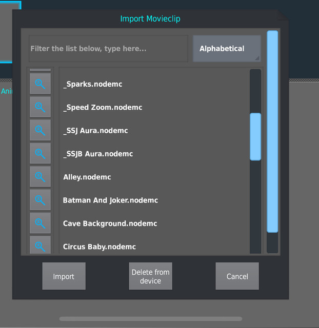The height and width of the screenshot is (328, 319).
Task: Preview the _SSJ Aura.nodemc clip
Action: (40, 130)
